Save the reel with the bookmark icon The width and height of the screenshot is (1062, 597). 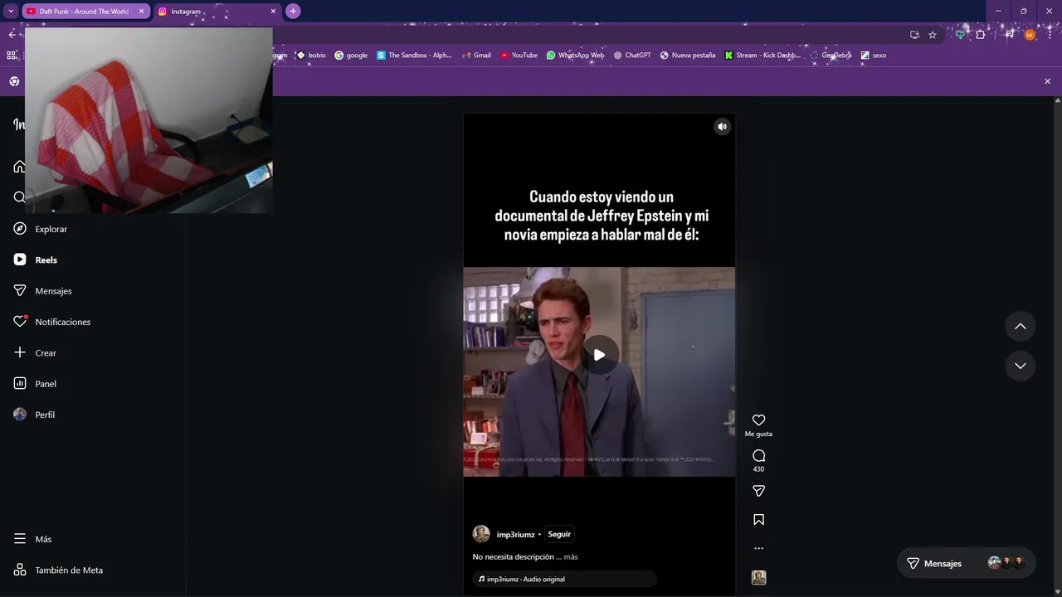tap(758, 520)
